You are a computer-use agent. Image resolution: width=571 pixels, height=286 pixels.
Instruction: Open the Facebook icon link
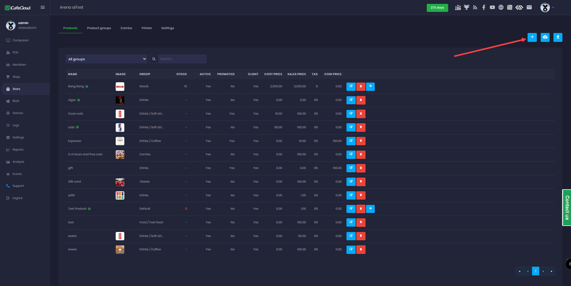tap(484, 7)
